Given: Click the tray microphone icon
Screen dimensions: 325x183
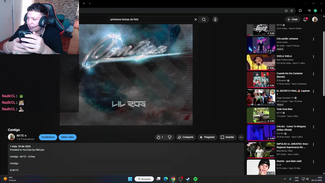Looking at the screenshot, I should (290, 179).
